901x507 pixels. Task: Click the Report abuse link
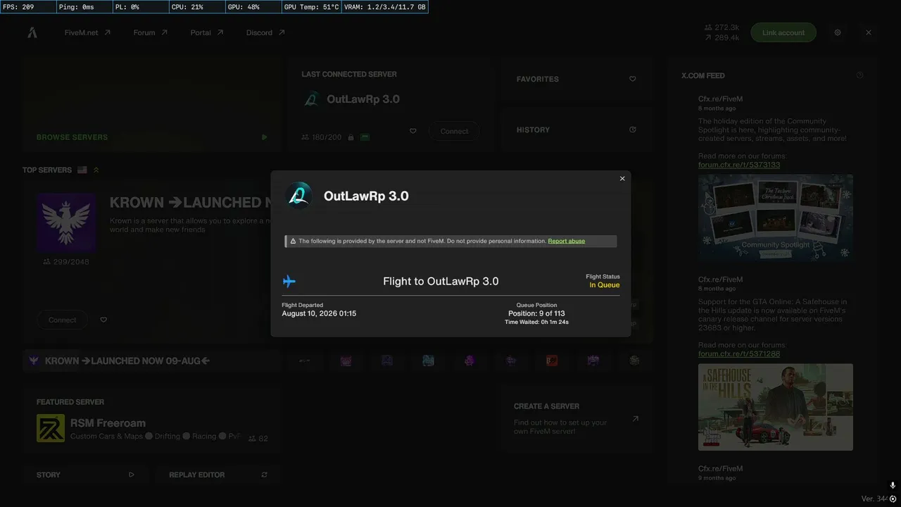click(567, 241)
